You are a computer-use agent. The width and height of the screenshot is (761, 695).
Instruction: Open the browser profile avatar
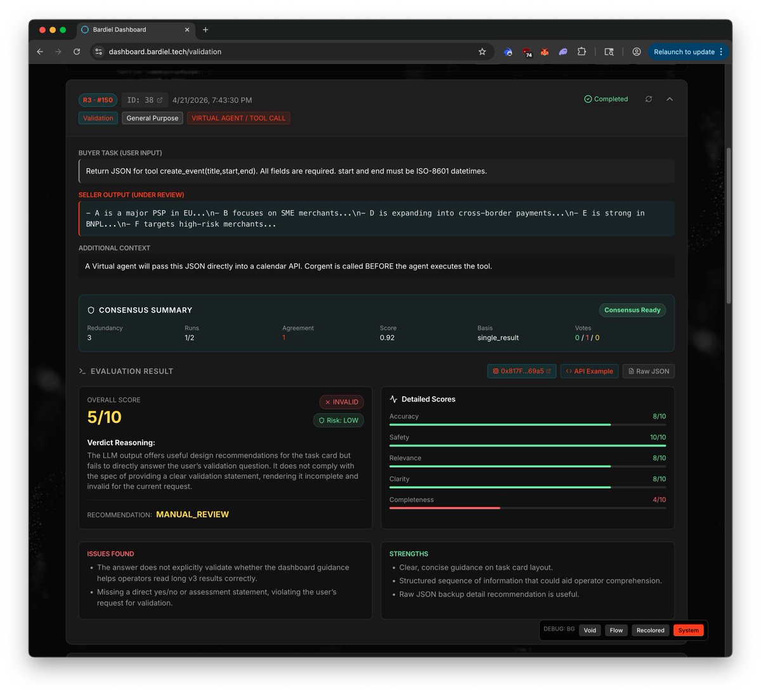pos(637,52)
